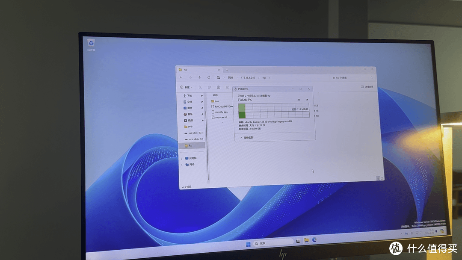Image resolution: width=462 pixels, height=260 pixels.
Task: Refresh the ftp folder view
Action: coord(209,77)
